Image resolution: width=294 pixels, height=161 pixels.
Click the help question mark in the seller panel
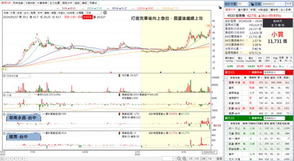click(249, 118)
